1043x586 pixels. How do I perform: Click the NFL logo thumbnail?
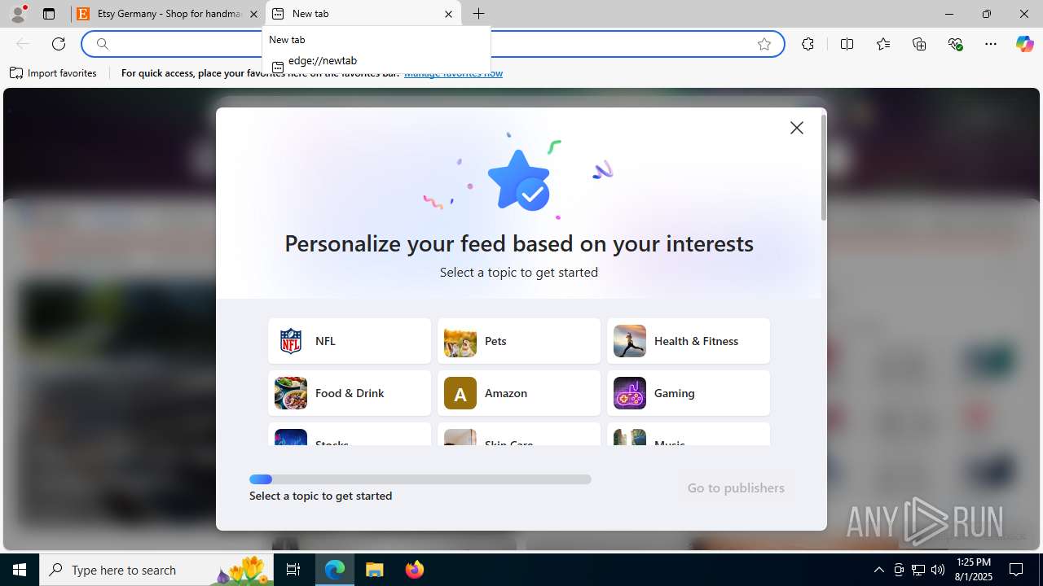291,341
